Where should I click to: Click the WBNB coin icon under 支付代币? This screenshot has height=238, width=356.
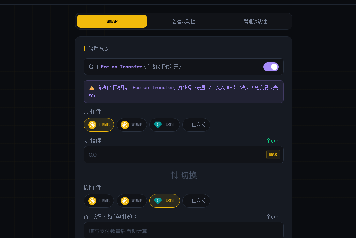click(x=125, y=125)
